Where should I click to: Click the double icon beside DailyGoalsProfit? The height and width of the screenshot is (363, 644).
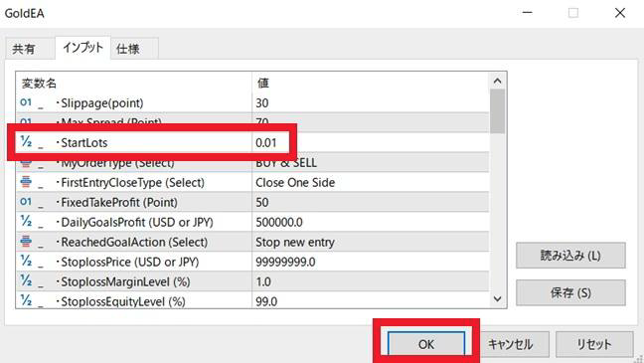click(x=26, y=222)
